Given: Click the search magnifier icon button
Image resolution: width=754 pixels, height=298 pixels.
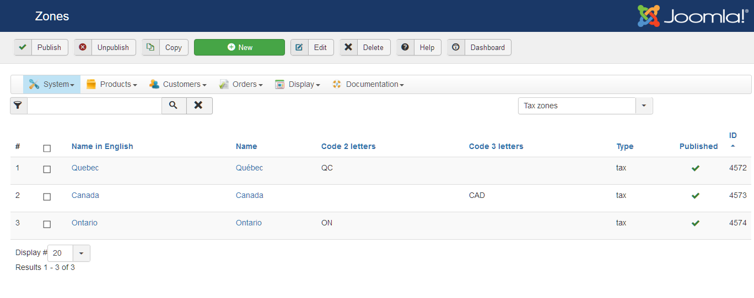Looking at the screenshot, I should point(174,106).
